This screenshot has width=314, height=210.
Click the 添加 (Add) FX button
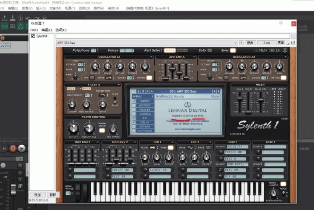click(x=38, y=194)
